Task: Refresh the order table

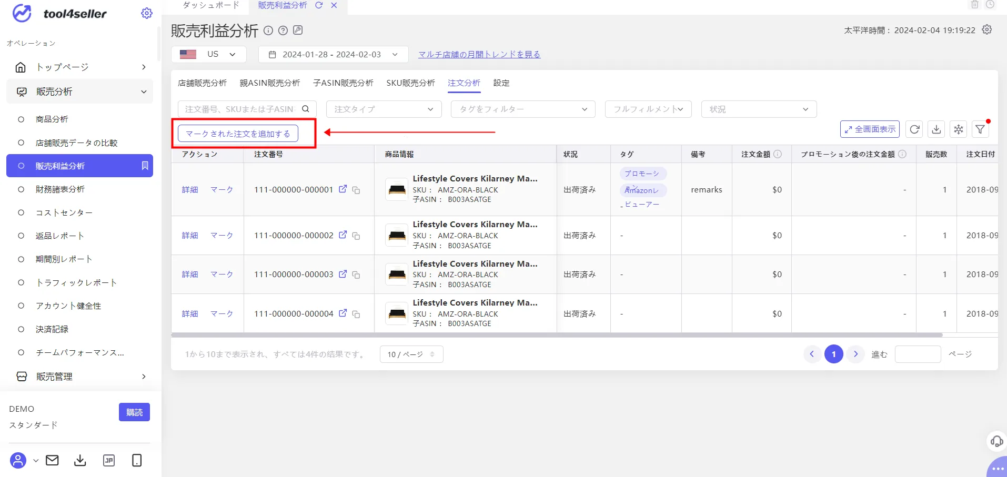Action: pos(914,129)
